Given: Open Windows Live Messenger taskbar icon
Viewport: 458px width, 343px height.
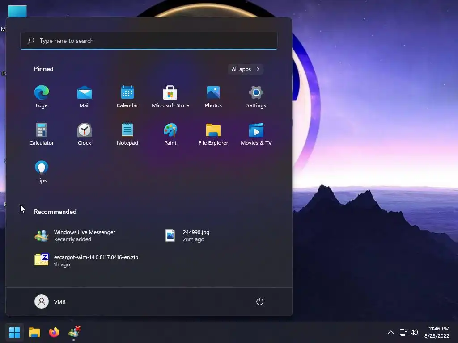Looking at the screenshot, I should point(74,332).
